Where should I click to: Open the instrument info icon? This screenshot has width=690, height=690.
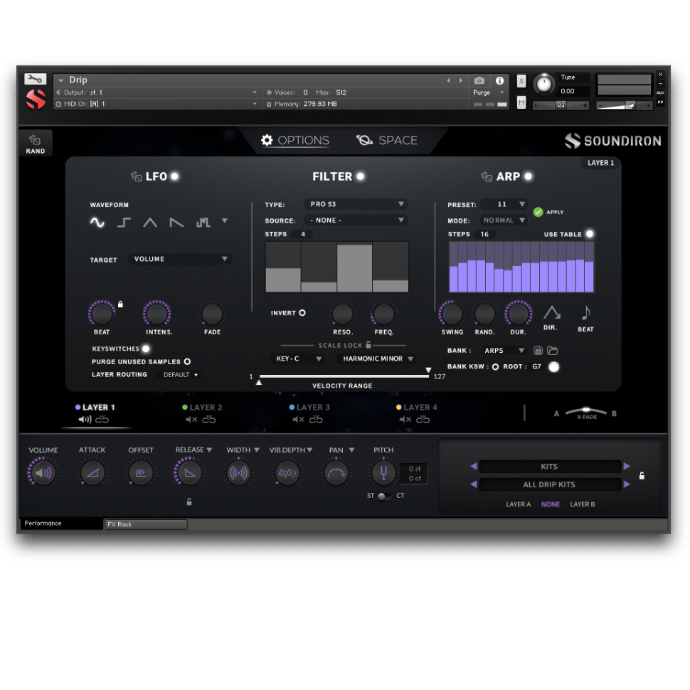(499, 80)
